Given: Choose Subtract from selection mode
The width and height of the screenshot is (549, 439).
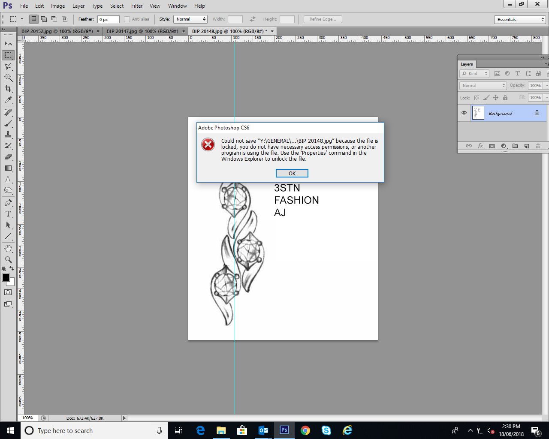Looking at the screenshot, I should click(54, 19).
